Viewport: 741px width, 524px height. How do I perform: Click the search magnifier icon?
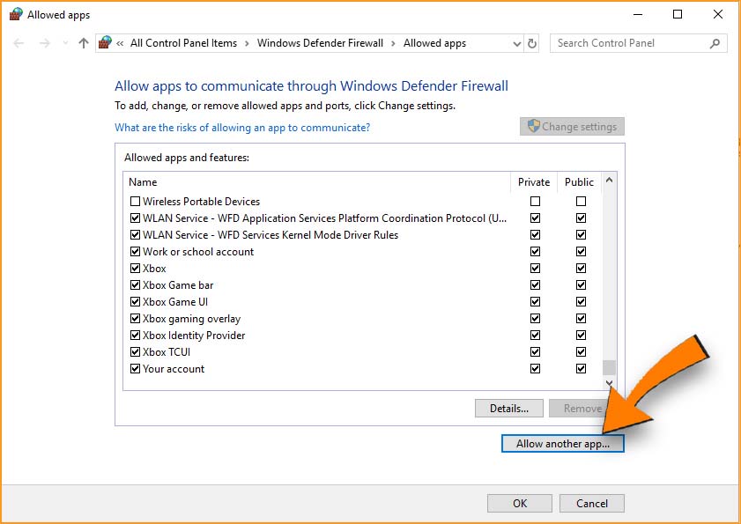(715, 43)
